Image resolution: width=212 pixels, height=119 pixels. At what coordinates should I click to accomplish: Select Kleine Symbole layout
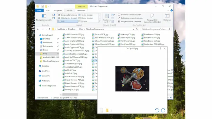pyautogui.click(x=86, y=18)
